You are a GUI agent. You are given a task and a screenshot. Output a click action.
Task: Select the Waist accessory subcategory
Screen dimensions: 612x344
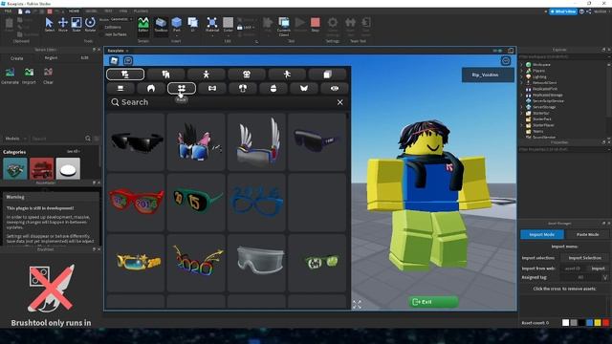[x=335, y=88]
